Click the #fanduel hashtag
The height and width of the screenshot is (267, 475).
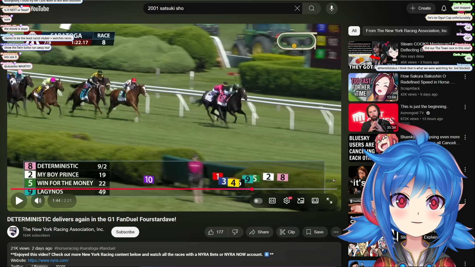pos(107,248)
